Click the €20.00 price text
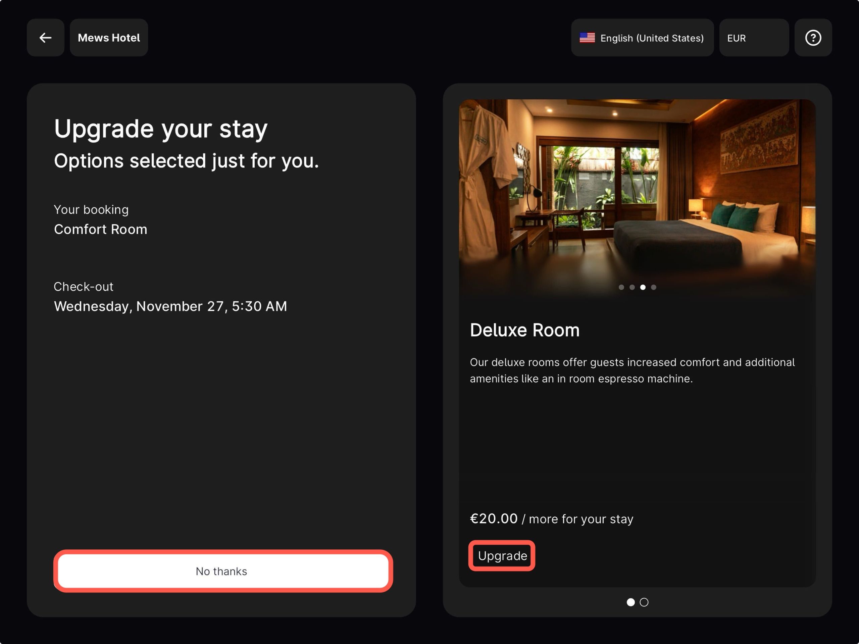 (494, 518)
